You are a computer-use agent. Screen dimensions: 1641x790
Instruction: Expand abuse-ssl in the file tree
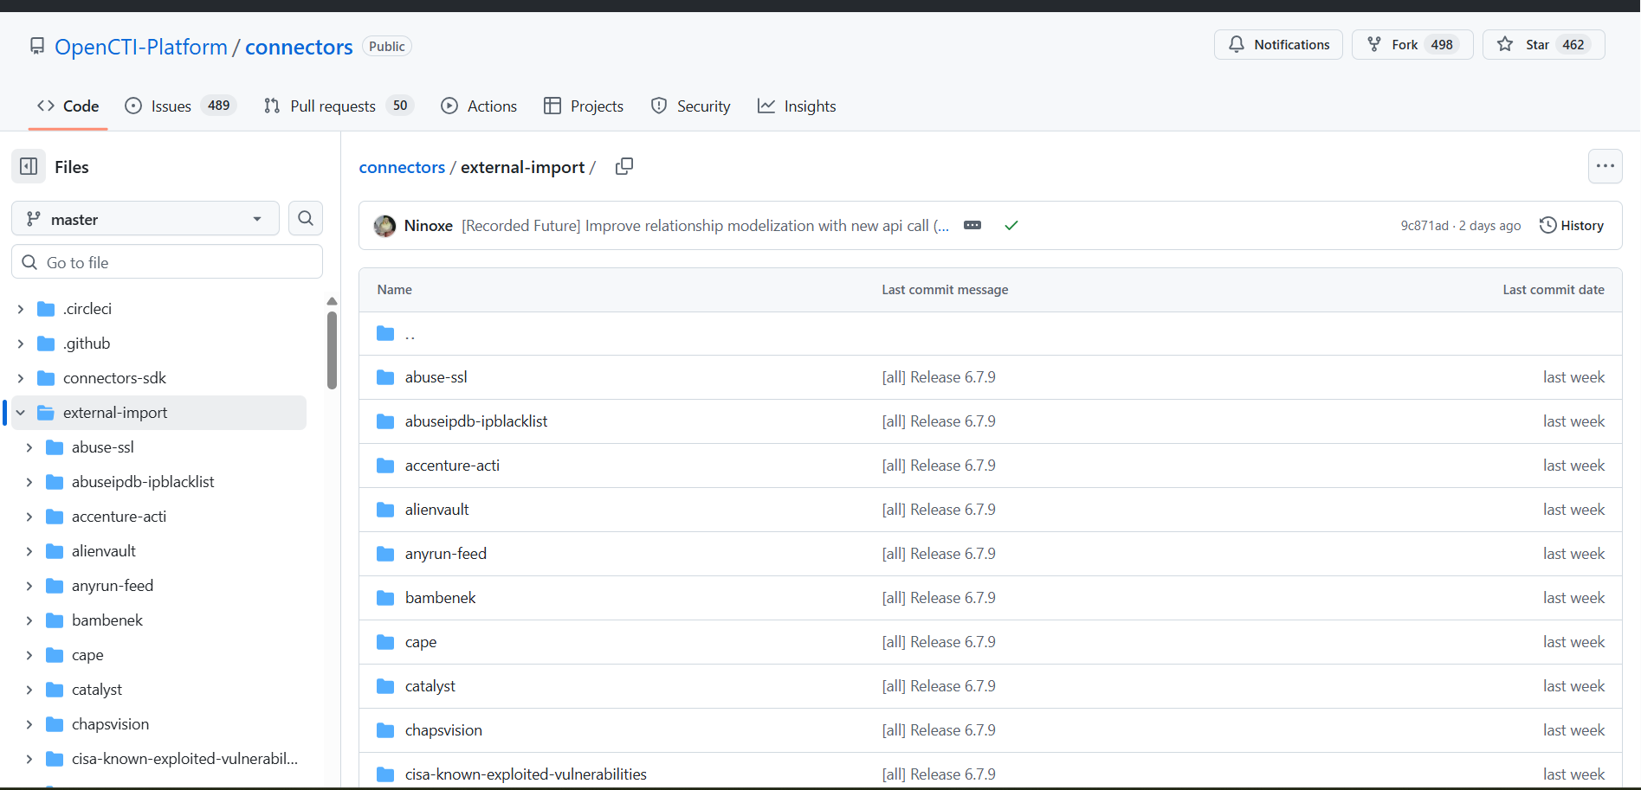[x=29, y=447]
